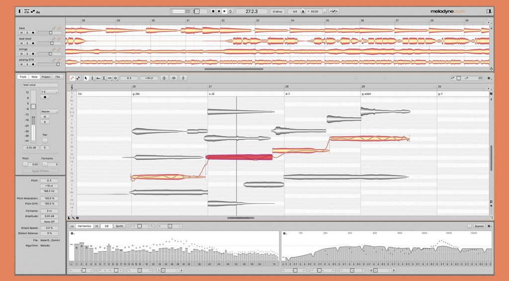Open the Master output dropdown

[x=49, y=111]
